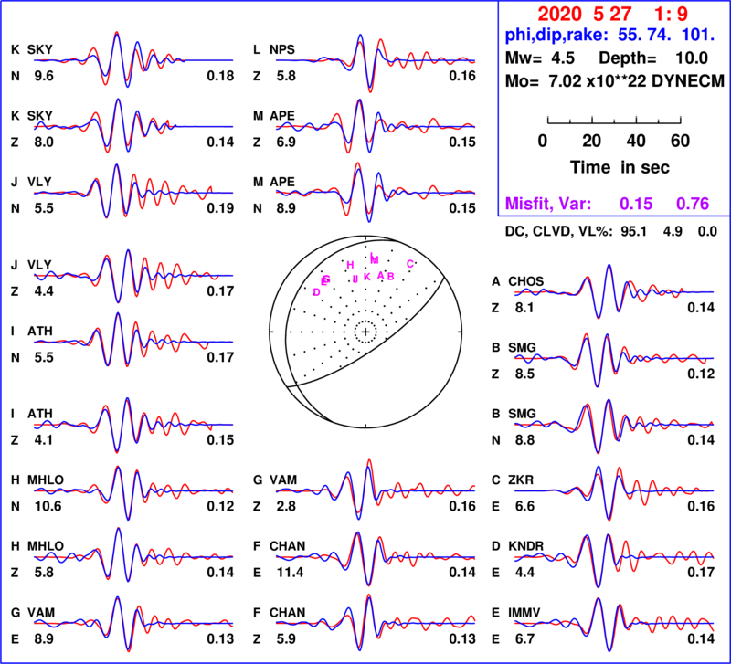This screenshot has height=664, width=731.
Task: Click the magenta J marker left of K
Action: point(355,279)
